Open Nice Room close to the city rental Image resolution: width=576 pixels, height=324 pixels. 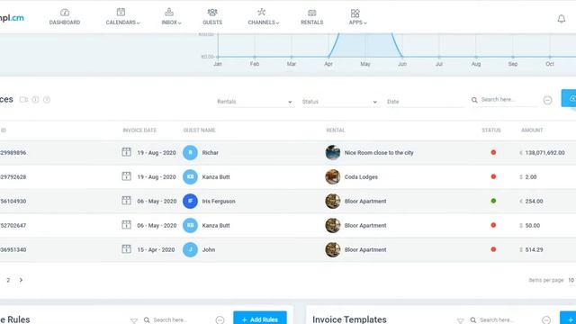pyautogui.click(x=379, y=152)
